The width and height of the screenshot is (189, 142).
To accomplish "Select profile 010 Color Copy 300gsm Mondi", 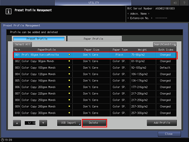I will click(95, 113).
